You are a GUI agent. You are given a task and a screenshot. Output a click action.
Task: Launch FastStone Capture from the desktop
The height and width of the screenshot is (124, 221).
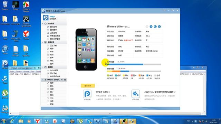click(26, 7)
